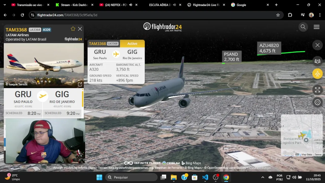
Task: Select the AZU4820 flight label
Action: pyautogui.click(x=269, y=48)
